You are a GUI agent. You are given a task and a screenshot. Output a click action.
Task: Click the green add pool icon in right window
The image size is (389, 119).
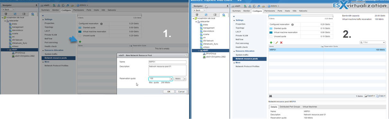tap(271, 42)
